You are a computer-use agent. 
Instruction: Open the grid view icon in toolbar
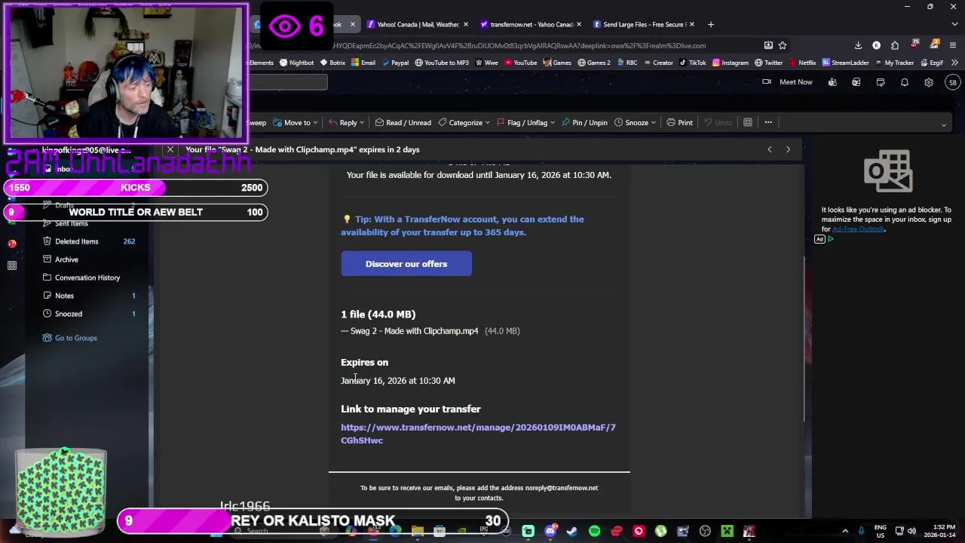[x=748, y=122]
